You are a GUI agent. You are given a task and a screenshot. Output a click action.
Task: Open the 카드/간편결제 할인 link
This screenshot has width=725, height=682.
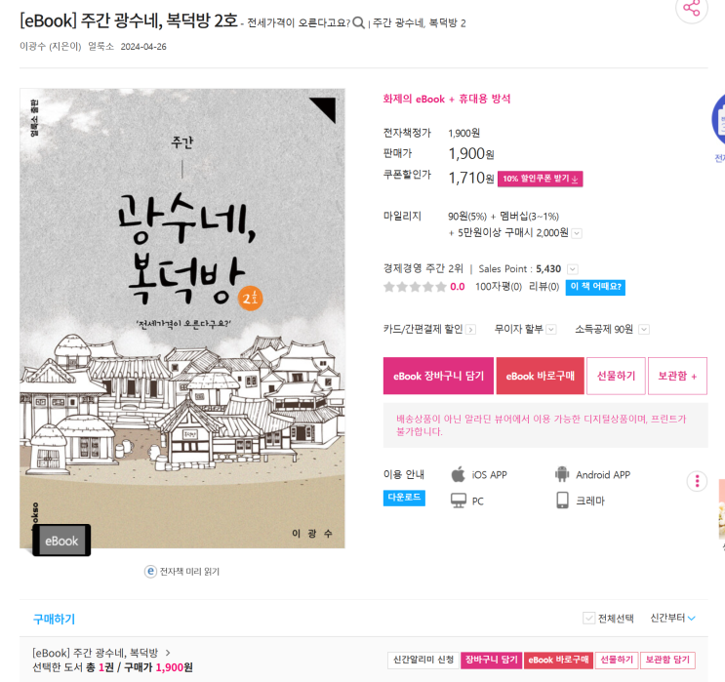pyautogui.click(x=429, y=329)
